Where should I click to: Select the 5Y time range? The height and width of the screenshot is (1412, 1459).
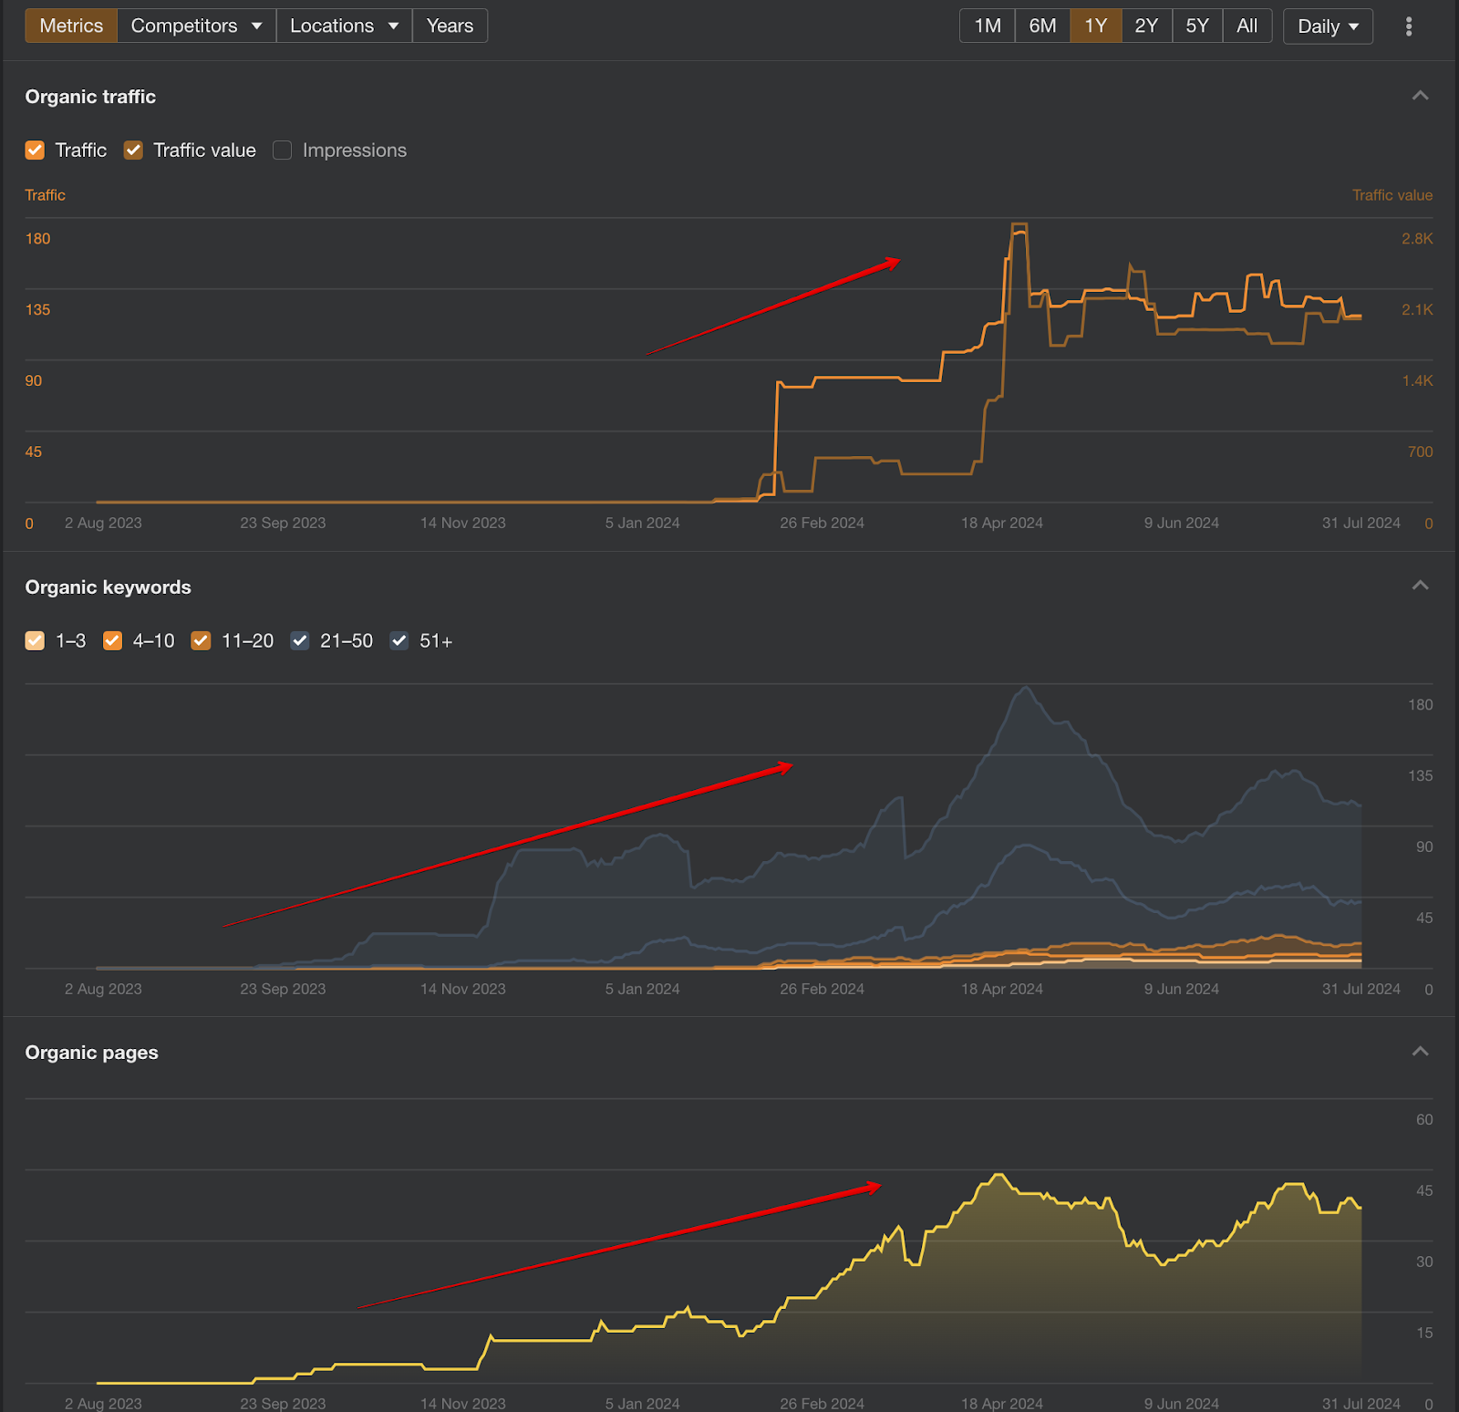[1197, 26]
